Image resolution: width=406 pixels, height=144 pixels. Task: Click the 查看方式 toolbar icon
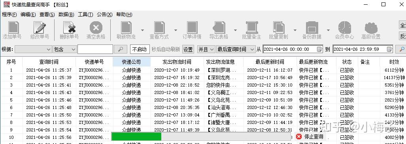159,28
